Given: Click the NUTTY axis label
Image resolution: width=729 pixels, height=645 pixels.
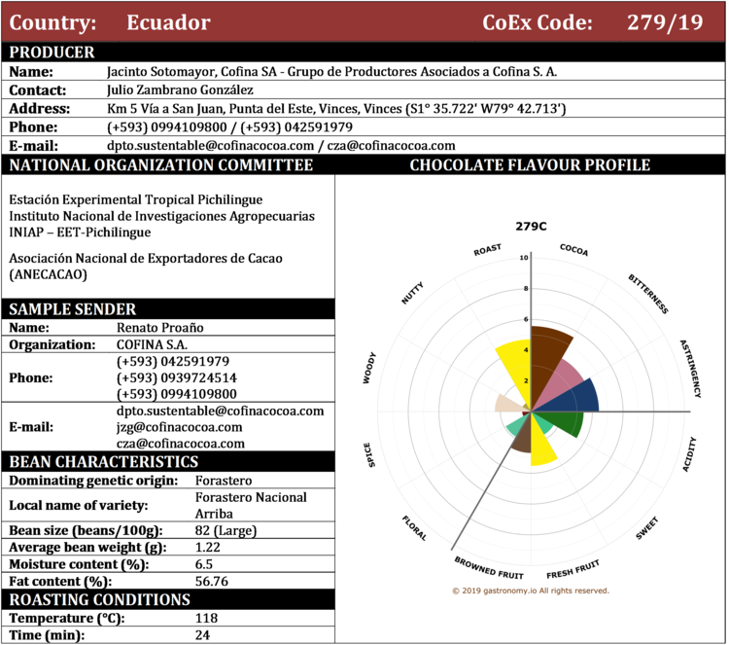Looking at the screenshot, I should [412, 293].
